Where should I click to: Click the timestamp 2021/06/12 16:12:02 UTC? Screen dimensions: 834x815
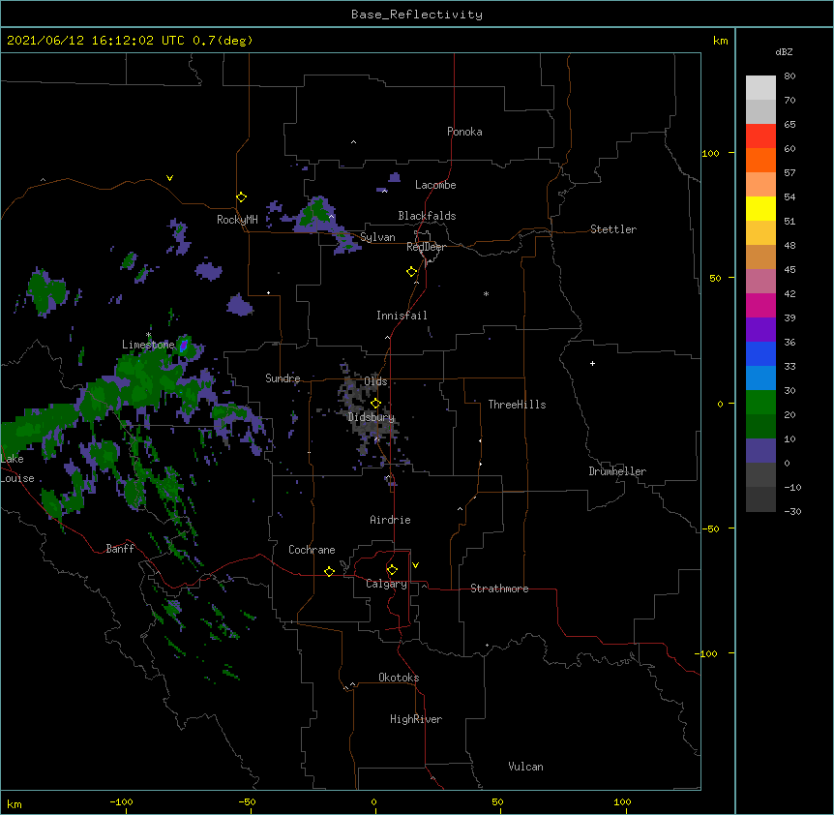pyautogui.click(x=95, y=41)
